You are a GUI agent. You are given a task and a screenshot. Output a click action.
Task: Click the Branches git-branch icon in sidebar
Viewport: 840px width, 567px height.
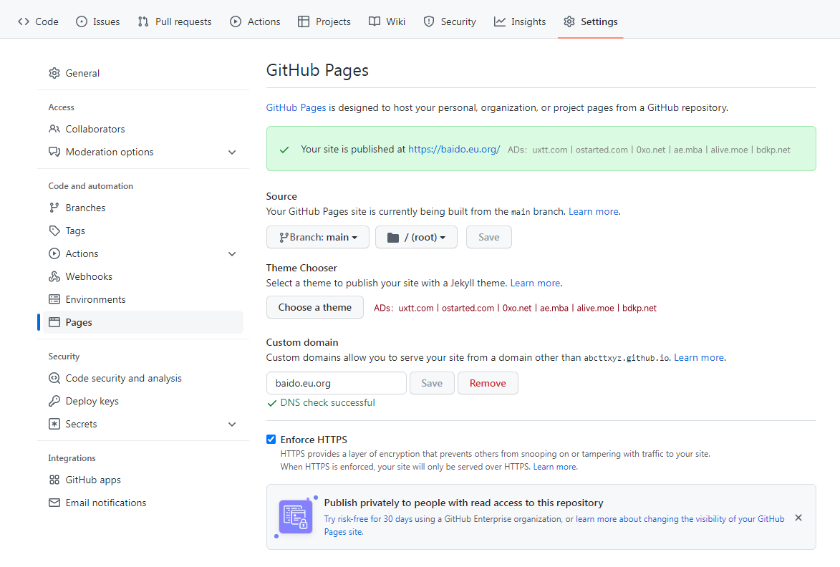tap(54, 208)
